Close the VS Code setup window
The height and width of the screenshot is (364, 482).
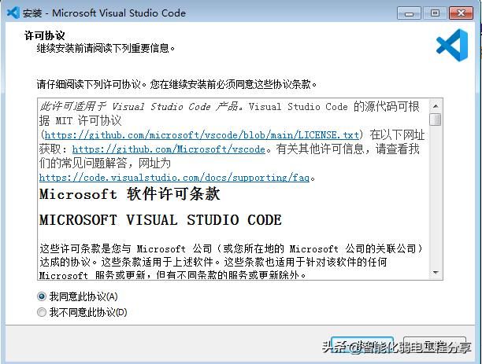tap(461, 13)
